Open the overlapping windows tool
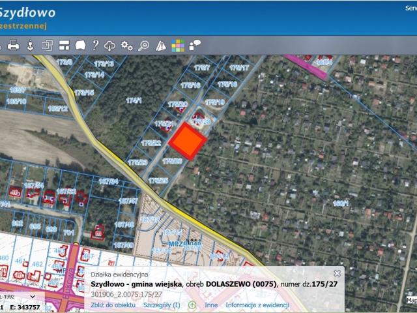Image resolution: width=417 pixels, height=313 pixels. tap(47, 46)
